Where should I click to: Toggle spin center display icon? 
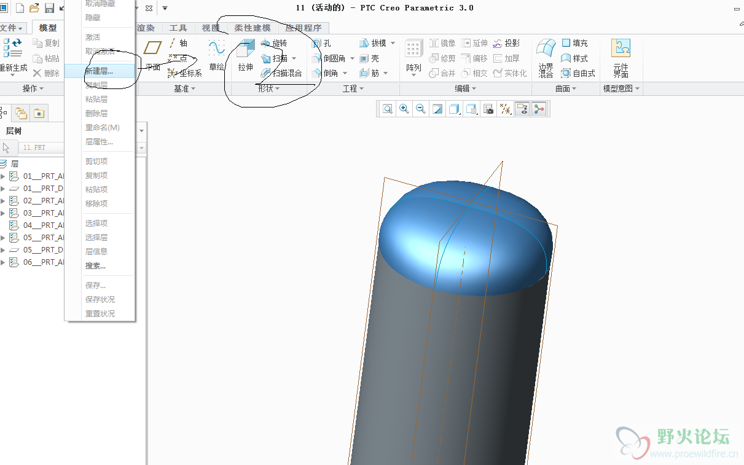pyautogui.click(x=539, y=109)
